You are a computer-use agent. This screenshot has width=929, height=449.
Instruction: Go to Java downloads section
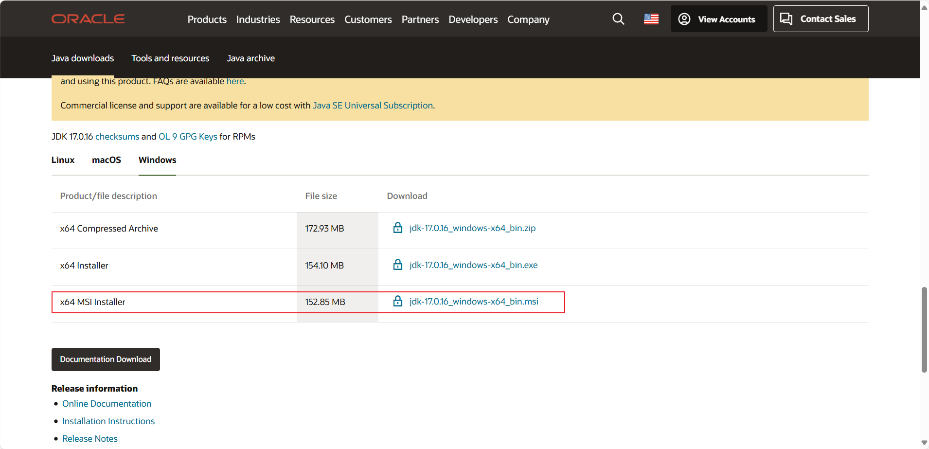click(83, 58)
